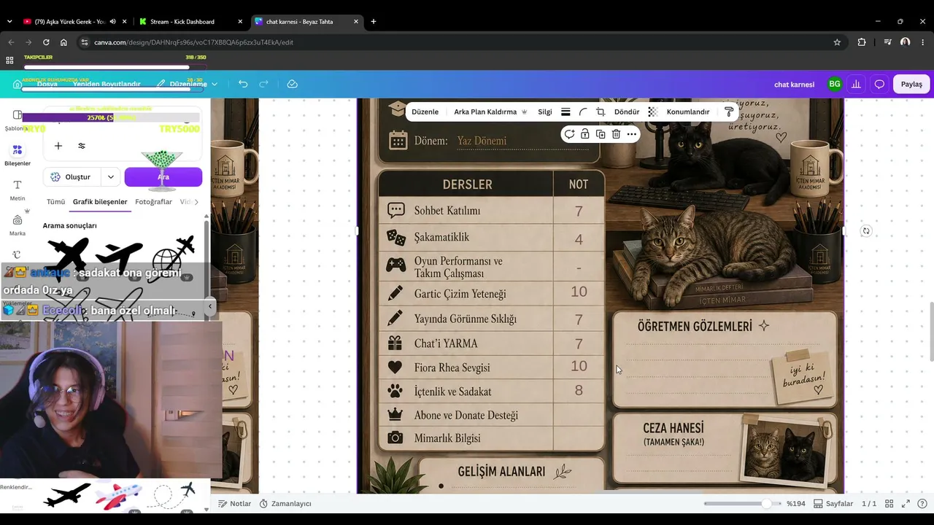Open the BG user avatar
Screen dimensions: 934x525
click(x=834, y=84)
